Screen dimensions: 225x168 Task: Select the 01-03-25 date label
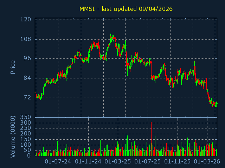click(118, 162)
